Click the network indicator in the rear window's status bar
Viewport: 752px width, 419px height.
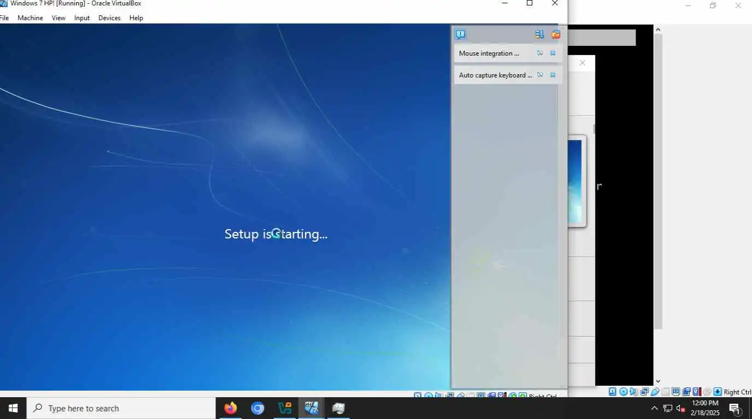644,392
